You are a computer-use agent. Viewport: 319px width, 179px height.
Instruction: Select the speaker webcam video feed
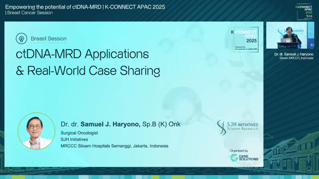tap(290, 35)
